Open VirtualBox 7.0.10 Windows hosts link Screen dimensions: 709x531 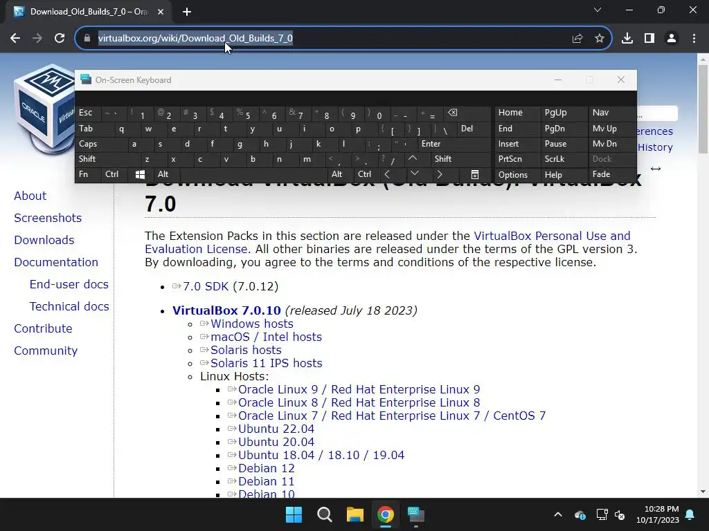click(252, 324)
